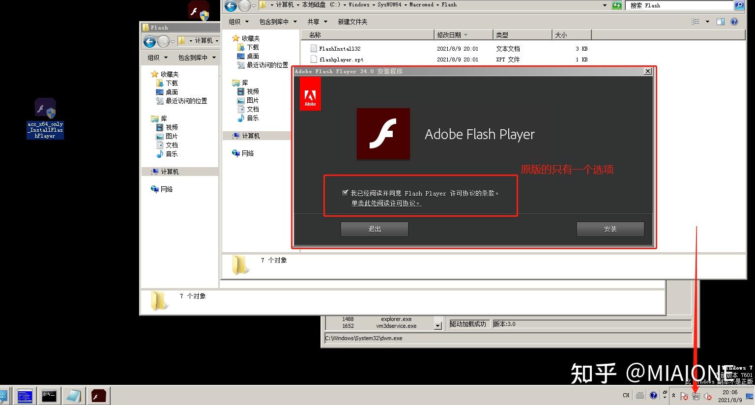Expand the address bar history dropdown

pos(605,5)
